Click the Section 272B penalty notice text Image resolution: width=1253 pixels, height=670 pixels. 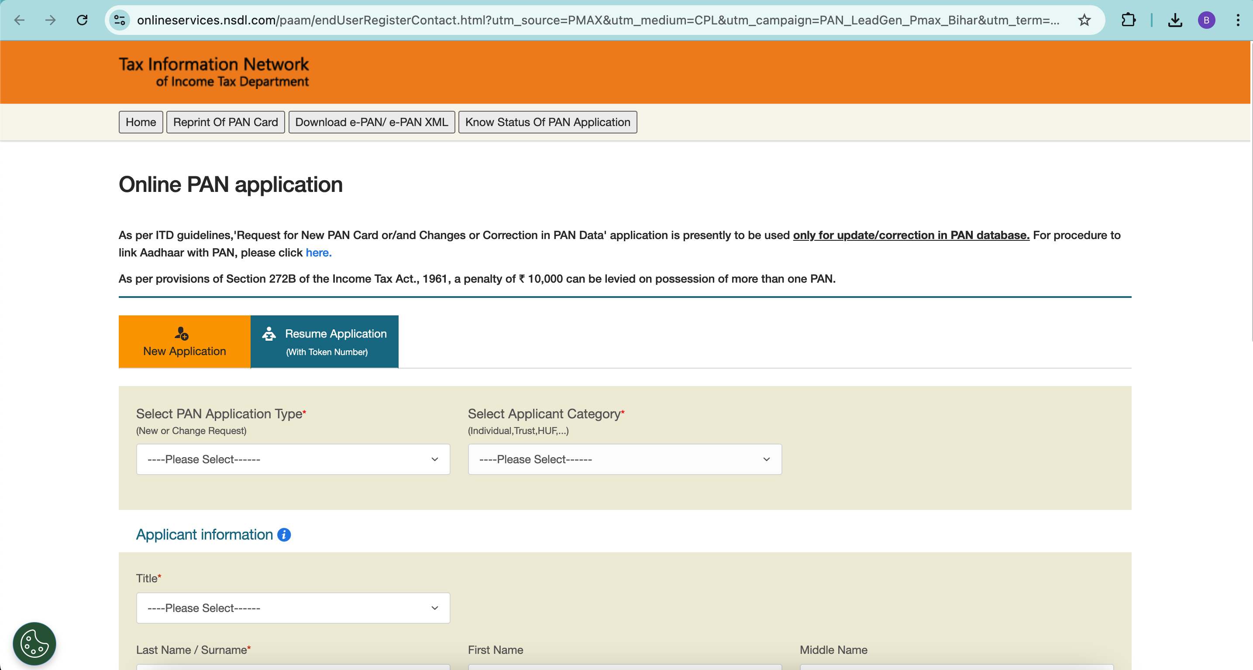coord(477,279)
